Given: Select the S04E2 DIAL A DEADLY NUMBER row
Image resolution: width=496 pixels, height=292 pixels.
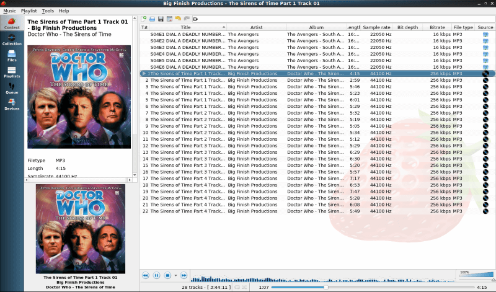Looking at the screenshot, I should [x=317, y=41].
